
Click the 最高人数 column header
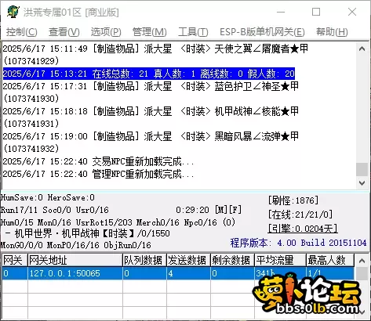tap(330, 260)
